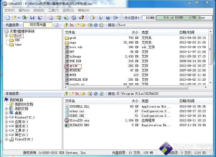
Task: Expand the 应用 (D:) drive node
Action: (7, 122)
